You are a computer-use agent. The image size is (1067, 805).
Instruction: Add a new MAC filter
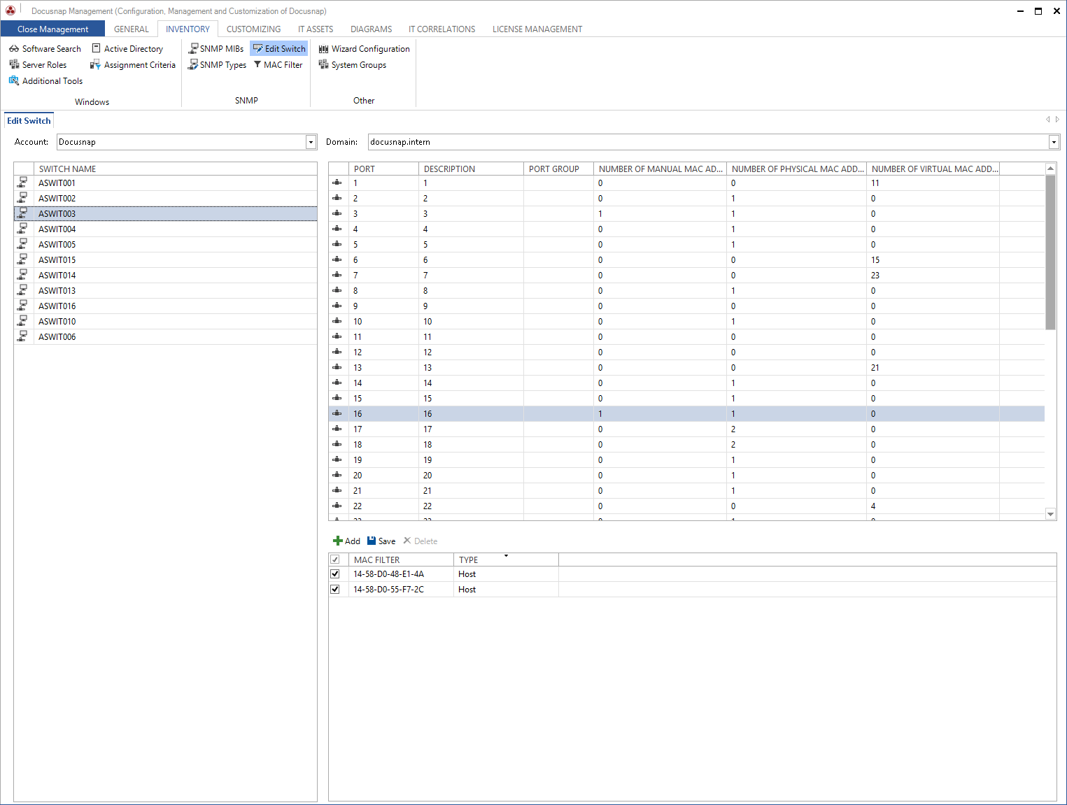[x=346, y=541]
